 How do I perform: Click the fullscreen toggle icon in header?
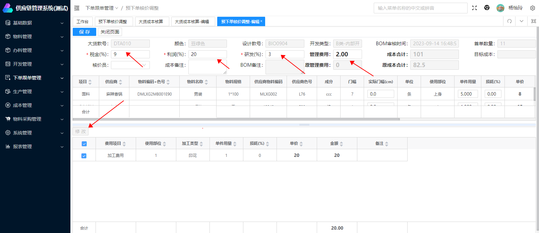point(474,8)
